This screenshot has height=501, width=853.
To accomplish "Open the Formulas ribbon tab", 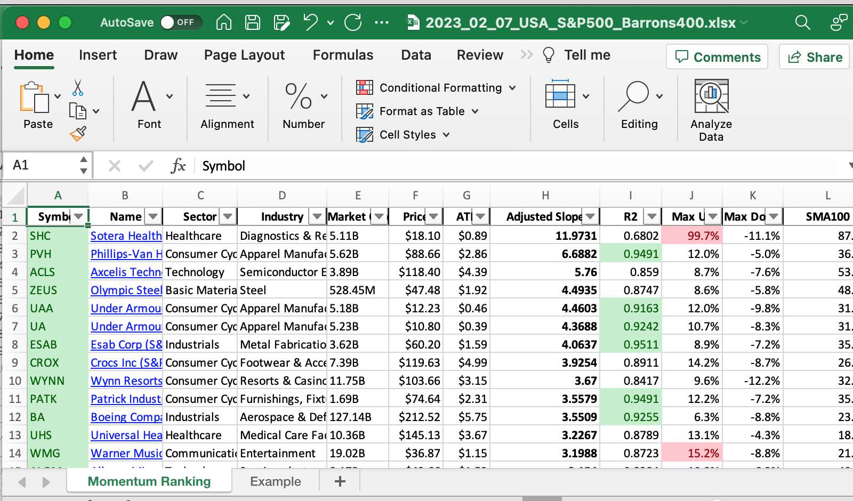I will point(343,55).
